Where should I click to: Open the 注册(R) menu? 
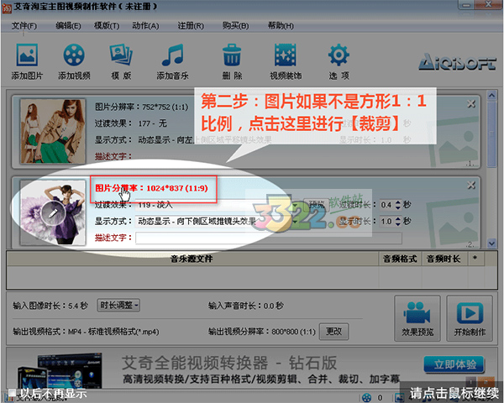[191, 26]
